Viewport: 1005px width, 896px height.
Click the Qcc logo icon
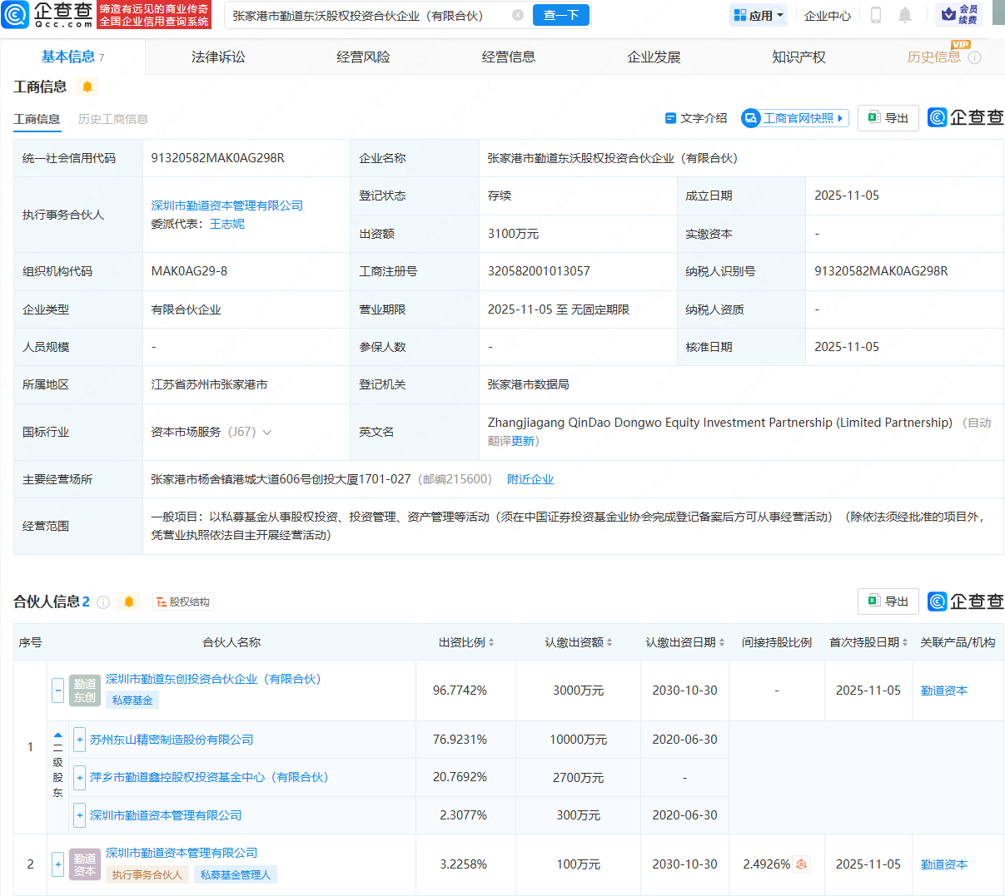tap(16, 15)
